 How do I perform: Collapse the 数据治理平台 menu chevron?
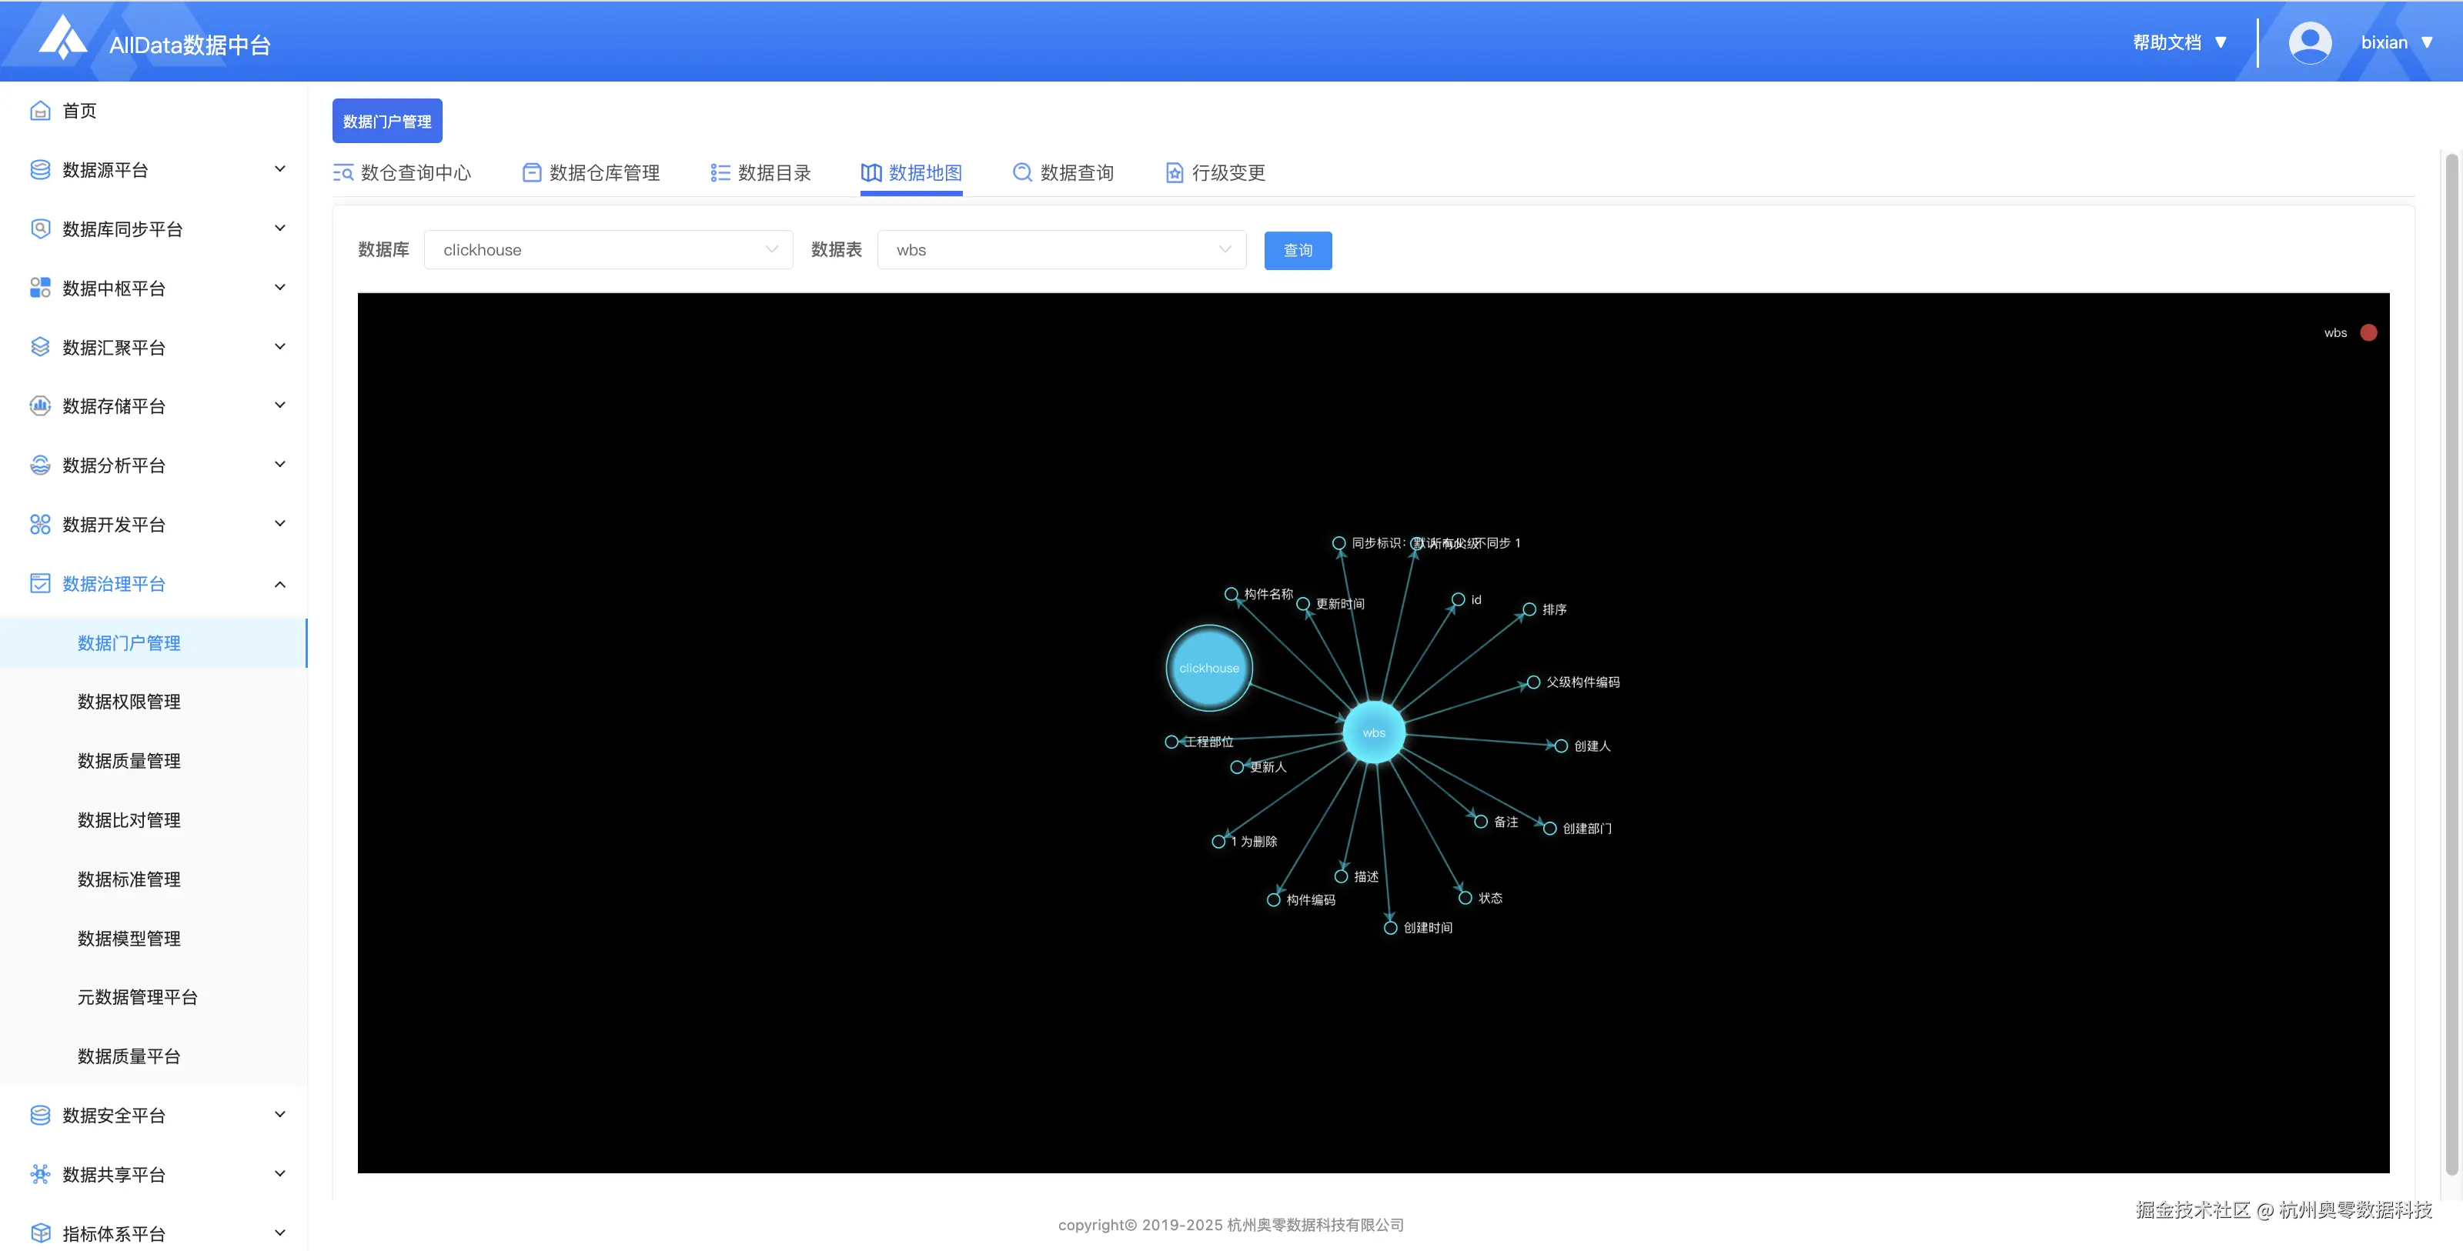point(280,584)
